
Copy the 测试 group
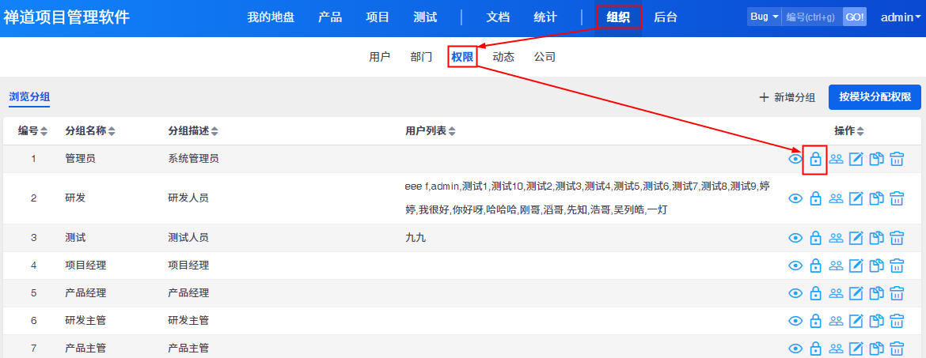click(x=876, y=238)
